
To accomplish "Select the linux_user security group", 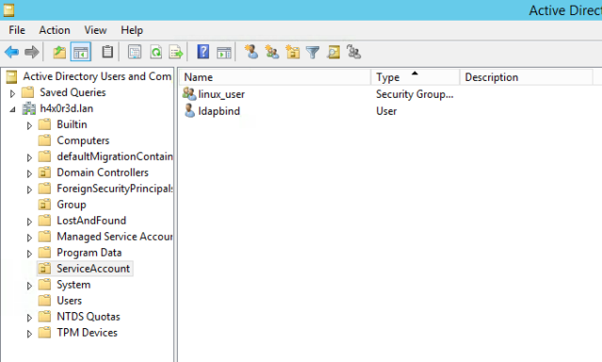I will (221, 94).
